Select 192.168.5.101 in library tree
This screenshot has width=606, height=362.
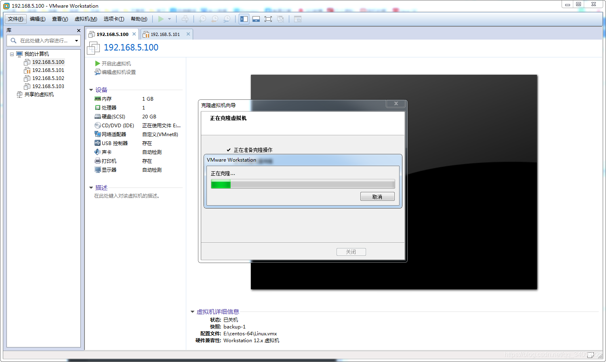coord(48,70)
